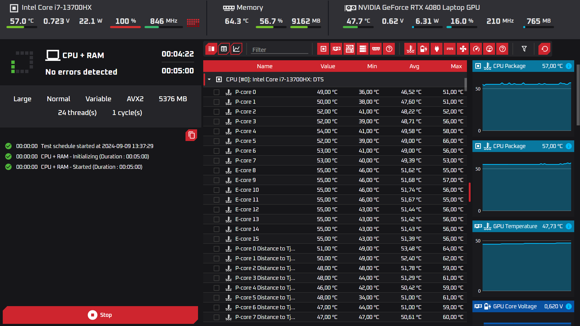Collapse the CPU [#0] Intel Core i7-13700HX DTS group

209,80
